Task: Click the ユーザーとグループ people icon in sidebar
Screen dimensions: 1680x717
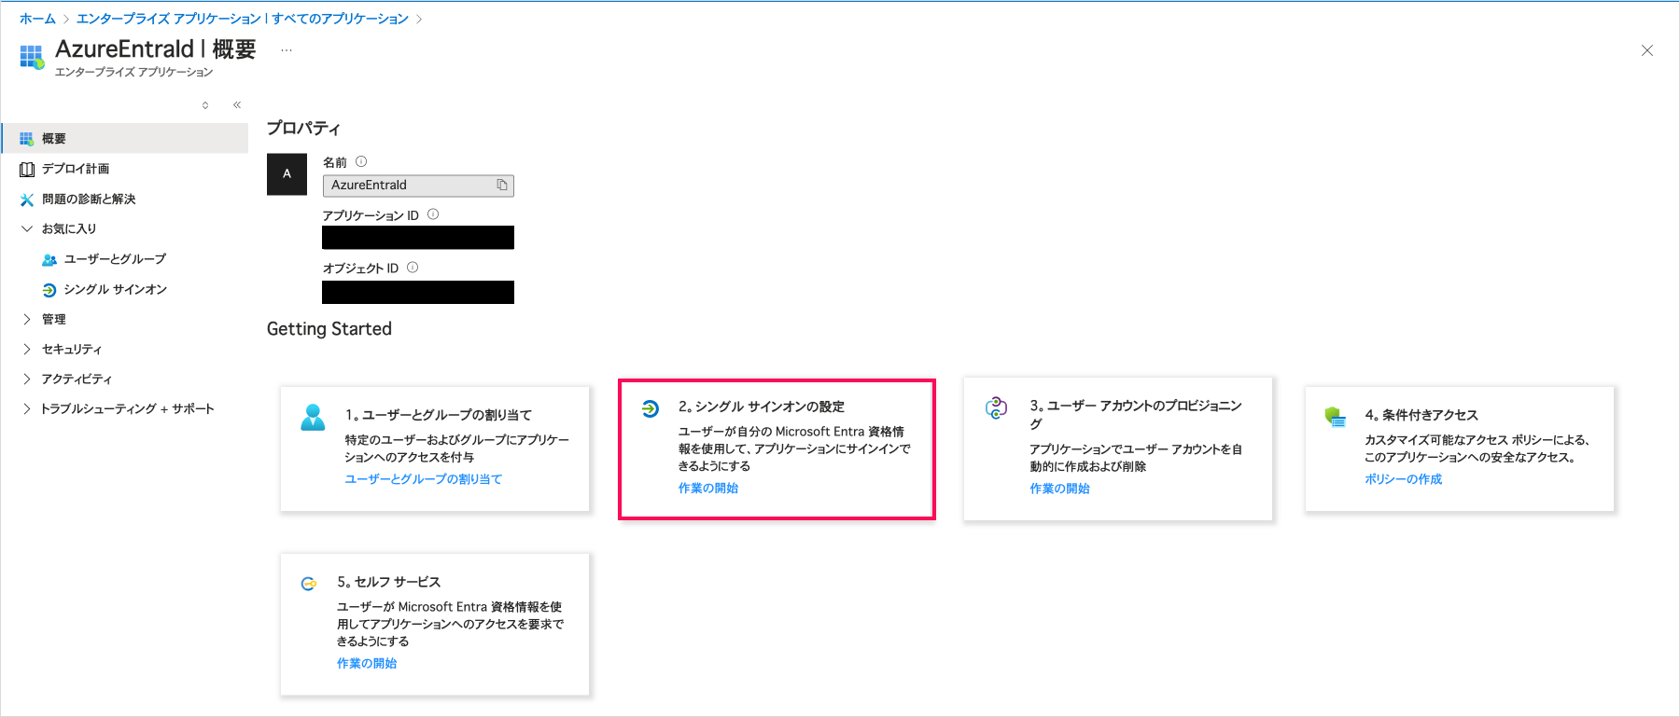Action: click(x=49, y=259)
